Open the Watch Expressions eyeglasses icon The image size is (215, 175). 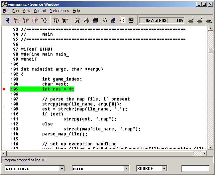tap(104, 21)
